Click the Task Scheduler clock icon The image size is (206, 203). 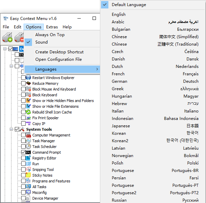click(x=28, y=147)
